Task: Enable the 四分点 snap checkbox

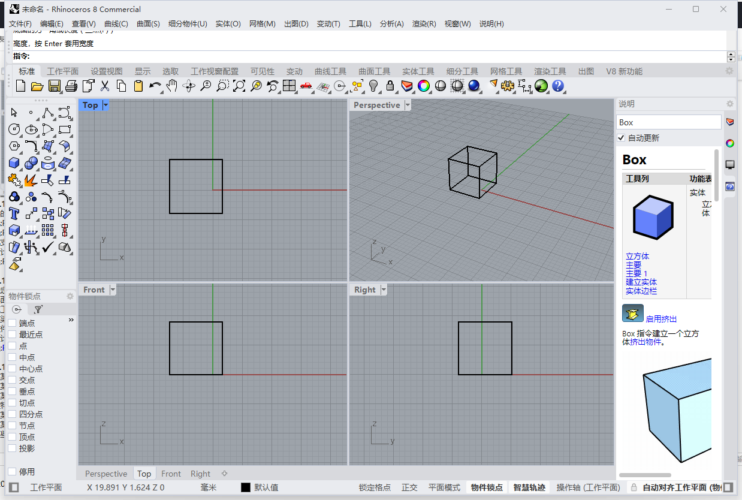Action: click(12, 414)
